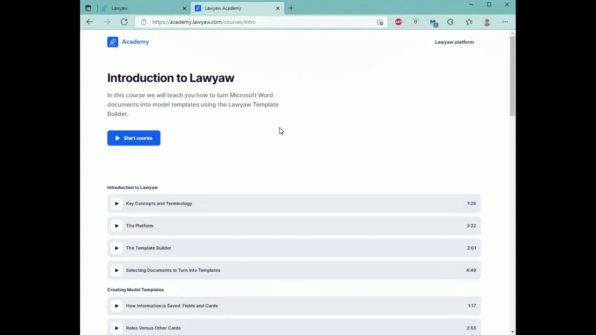The image size is (596, 335).
Task: Open How Information is Saved: Fields and Cards
Action: click(172, 306)
